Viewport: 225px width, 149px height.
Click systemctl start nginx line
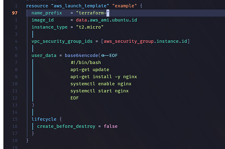[99, 91]
